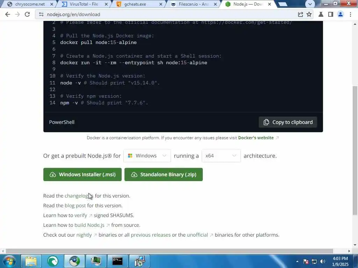Screen dimensions: 358x268
Task: Open Chrome from the taskbar
Action: pyautogui.click(x=74, y=261)
